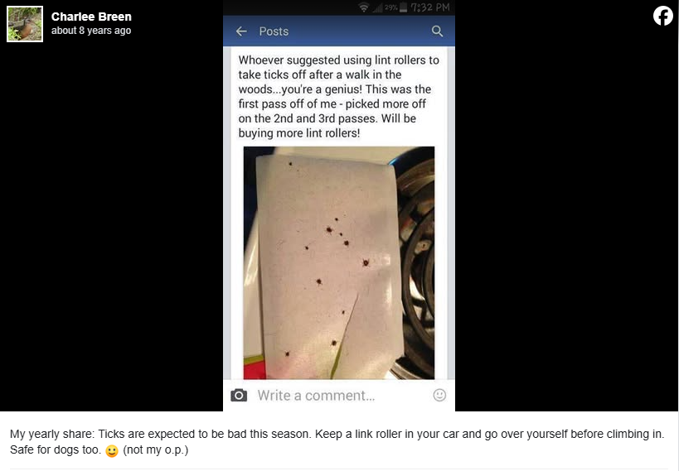Screen dimensions: 679x471
Task: Click the Wi-Fi status icon
Action: [x=364, y=7]
